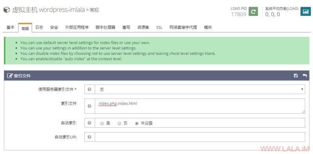313x154 pixels.
Task: Select 是 radio for 自动索引
Action: point(102,123)
